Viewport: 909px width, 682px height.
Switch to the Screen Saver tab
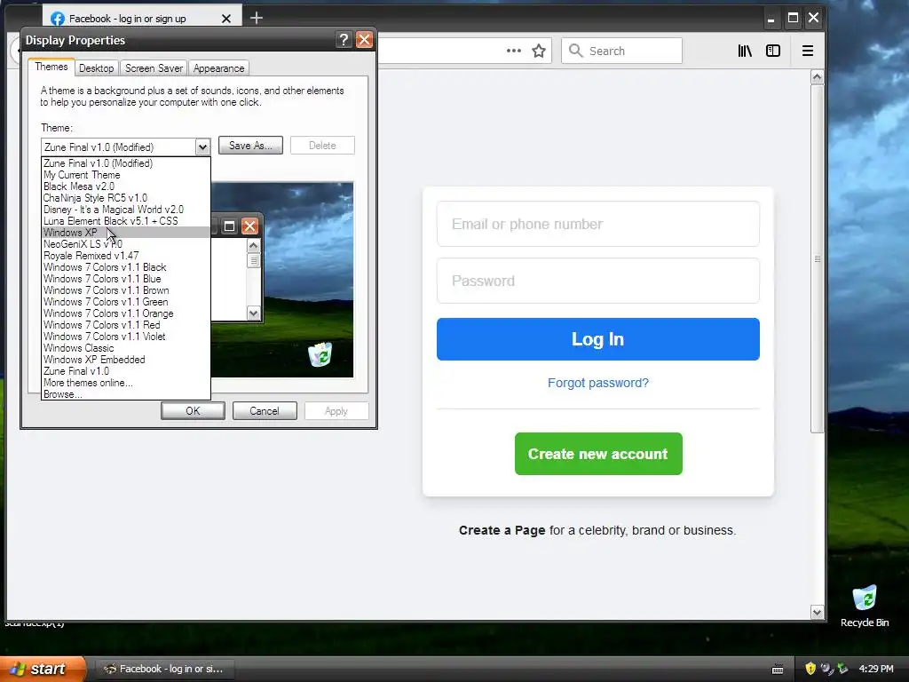(154, 68)
